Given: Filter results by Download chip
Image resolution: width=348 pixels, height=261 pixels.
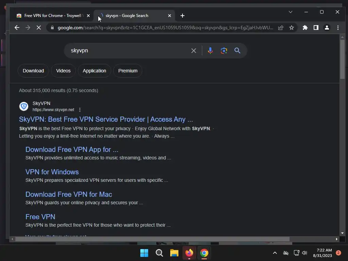Looking at the screenshot, I should pos(33,71).
